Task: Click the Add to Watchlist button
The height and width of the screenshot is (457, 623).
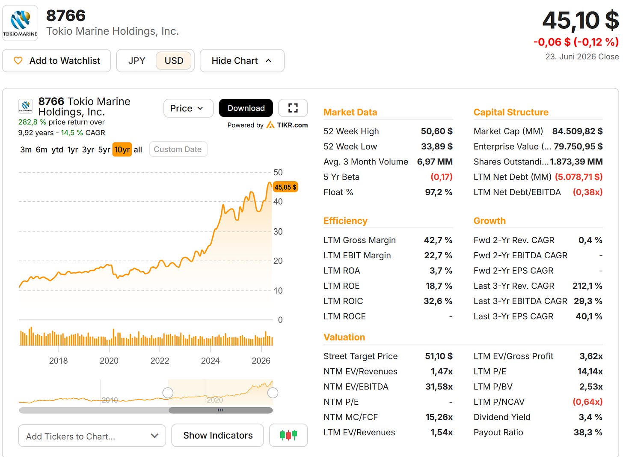Action: click(x=56, y=61)
